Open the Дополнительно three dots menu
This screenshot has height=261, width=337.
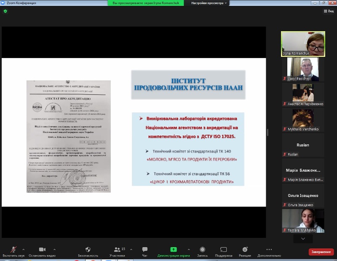click(269, 249)
